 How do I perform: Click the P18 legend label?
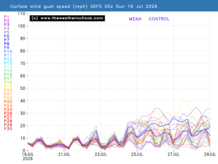point(8,83)
